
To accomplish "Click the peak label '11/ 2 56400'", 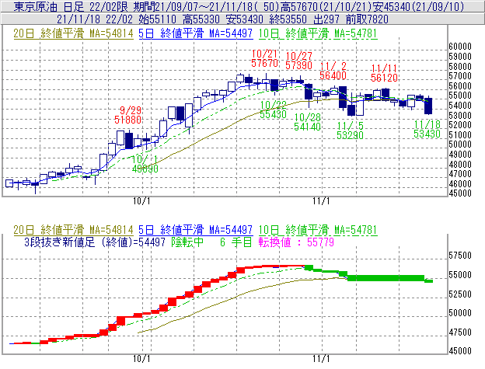I will tap(333, 71).
